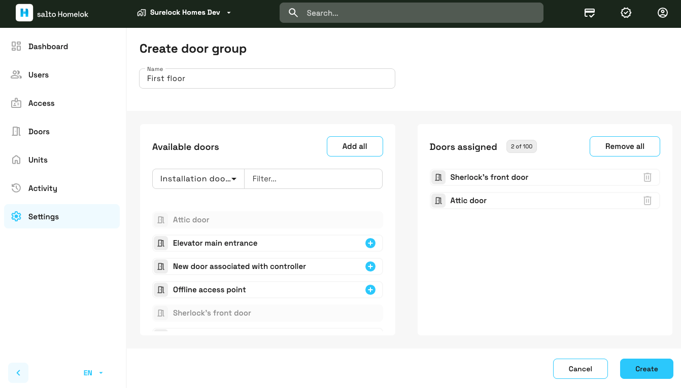Image resolution: width=681 pixels, height=388 pixels.
Task: Open the Users section
Action: click(x=62, y=75)
